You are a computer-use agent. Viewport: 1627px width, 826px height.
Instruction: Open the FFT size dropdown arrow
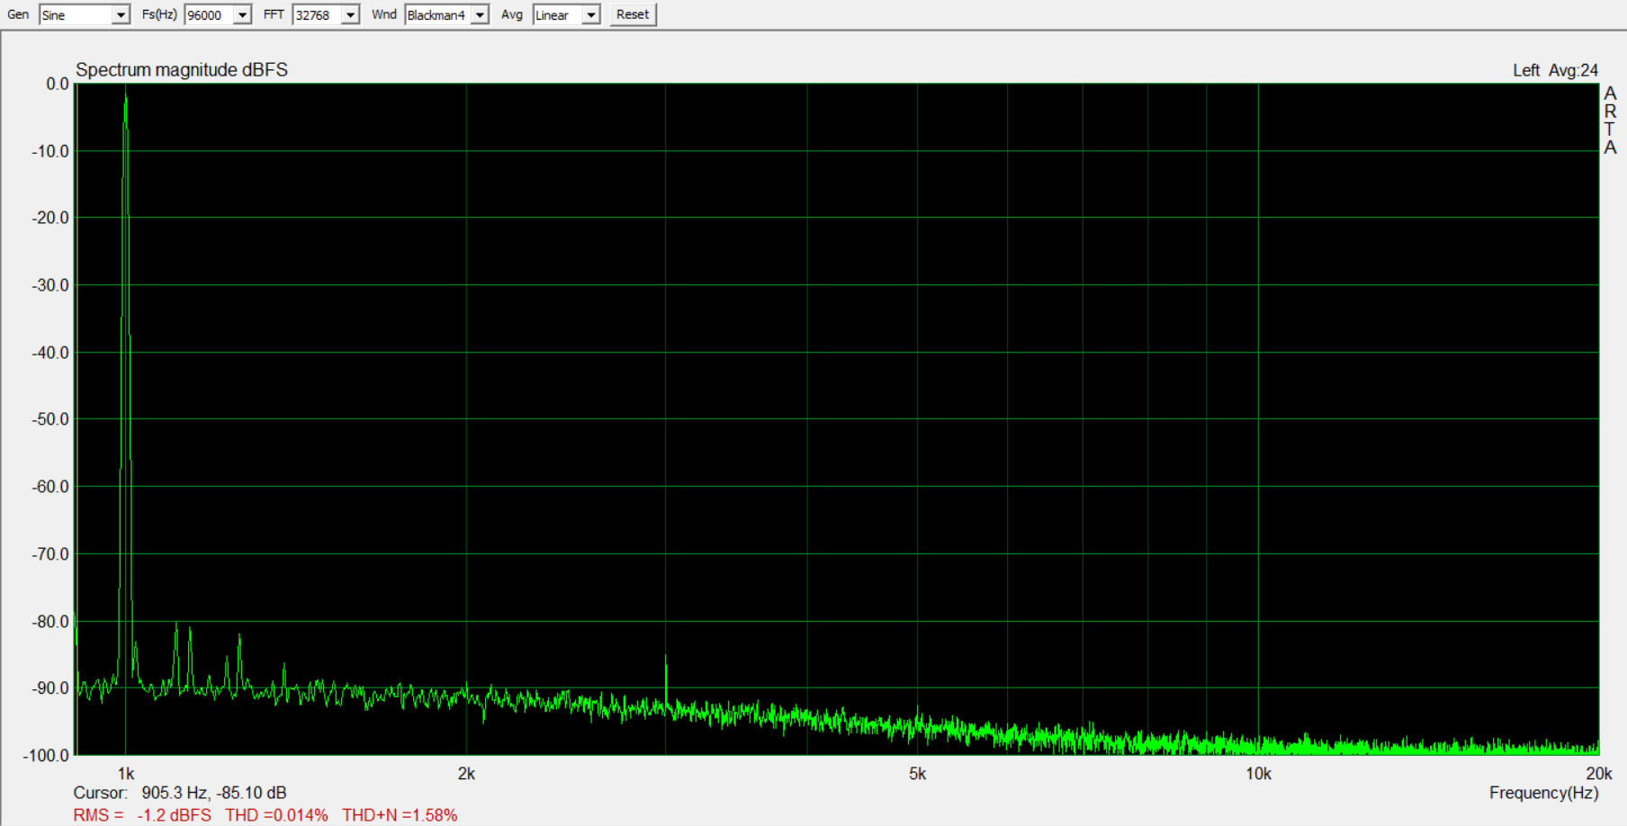(x=351, y=15)
